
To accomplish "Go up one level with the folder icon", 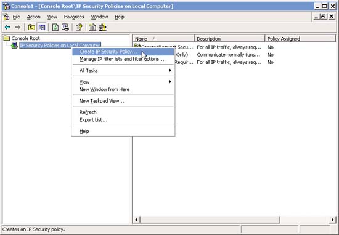I will point(31,28).
